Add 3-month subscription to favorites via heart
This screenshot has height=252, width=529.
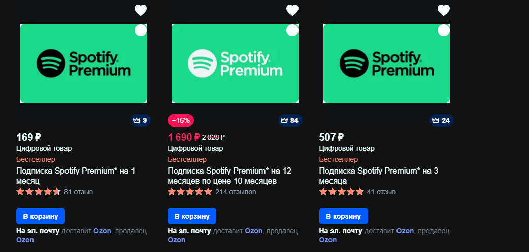pos(444,10)
